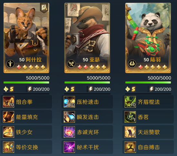177x156 pixels.
Task: Tap the 自由搏击 skill icon
Action: [x=130, y=147]
